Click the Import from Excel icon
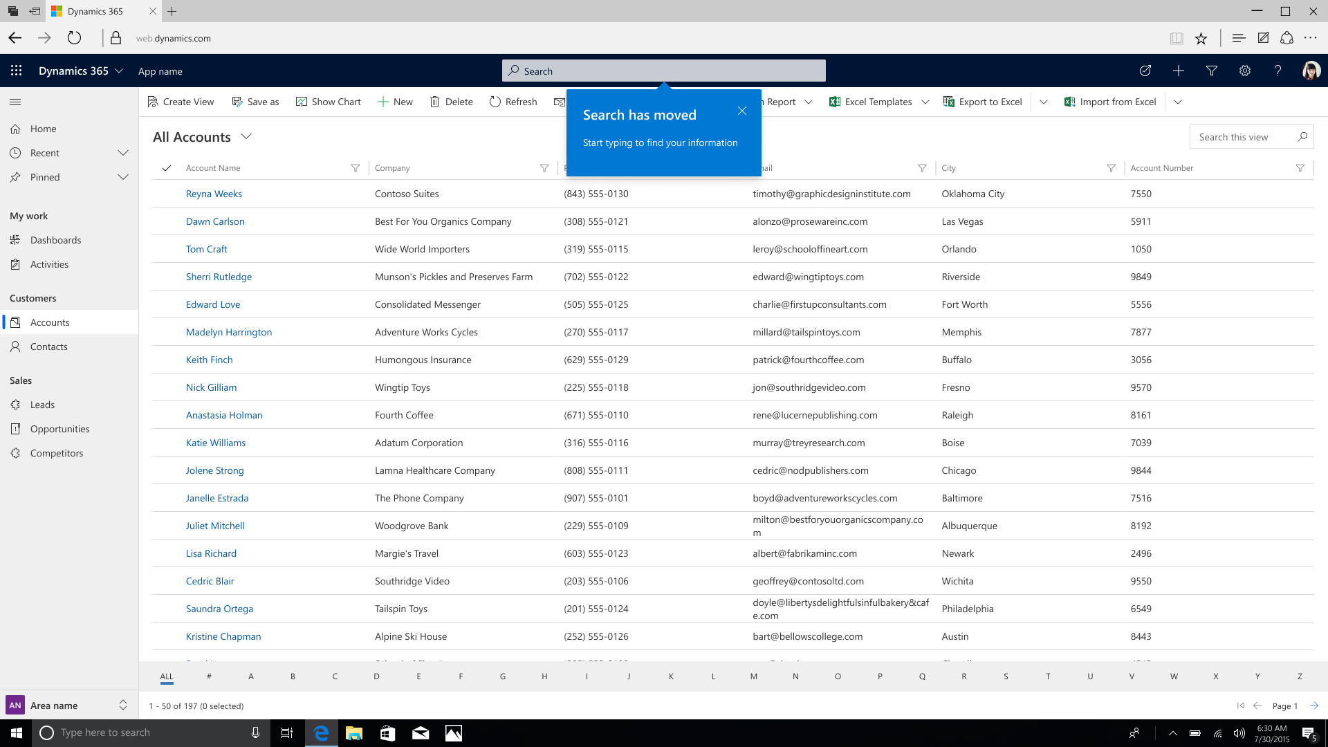The height and width of the screenshot is (747, 1328). point(1069,101)
